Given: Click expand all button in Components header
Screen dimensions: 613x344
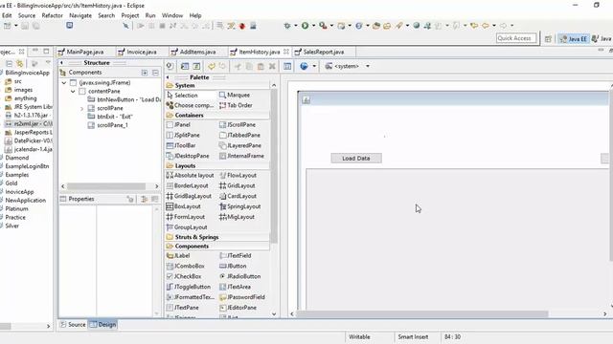Looking at the screenshot, I should pos(145,73).
